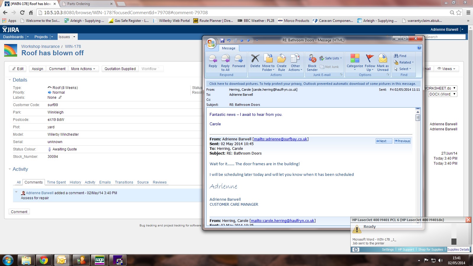The image size is (473, 266).
Task: Click the Comment button below activity
Action: [x=19, y=212]
